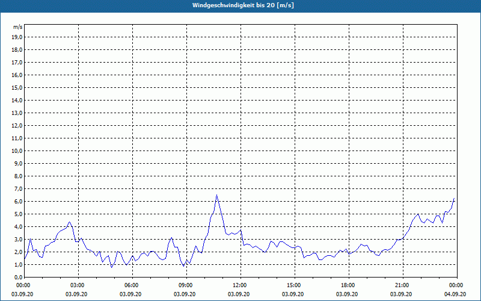Click the '0,0' y-axis origin label
Image resolution: width=481 pixels, height=301 pixels.
click(x=18, y=278)
